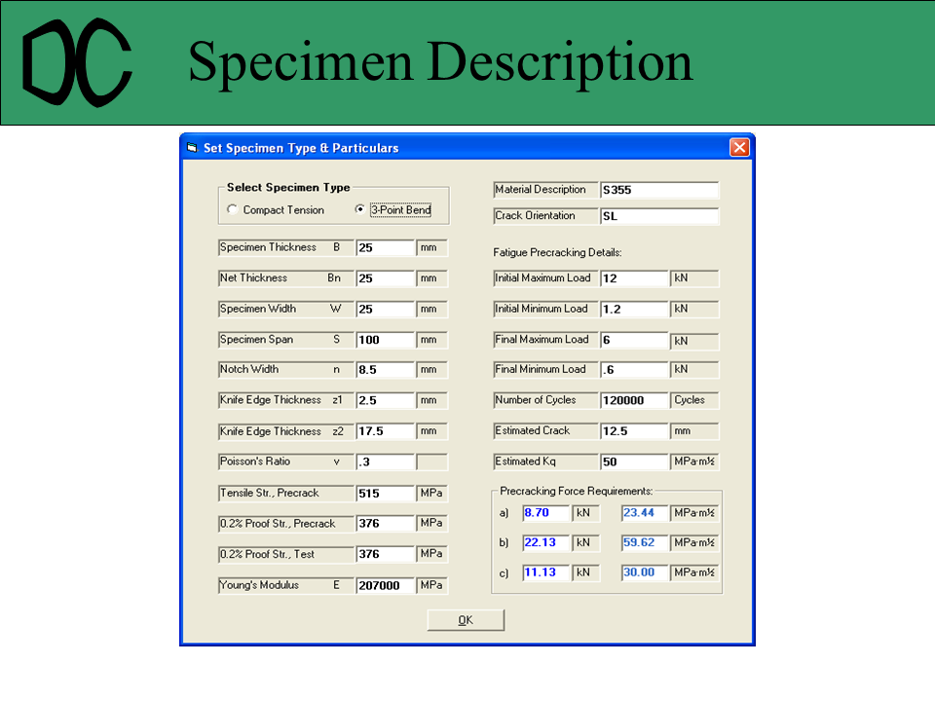Click the Specimen Thickness B field
The height and width of the screenshot is (701, 935).
point(385,248)
